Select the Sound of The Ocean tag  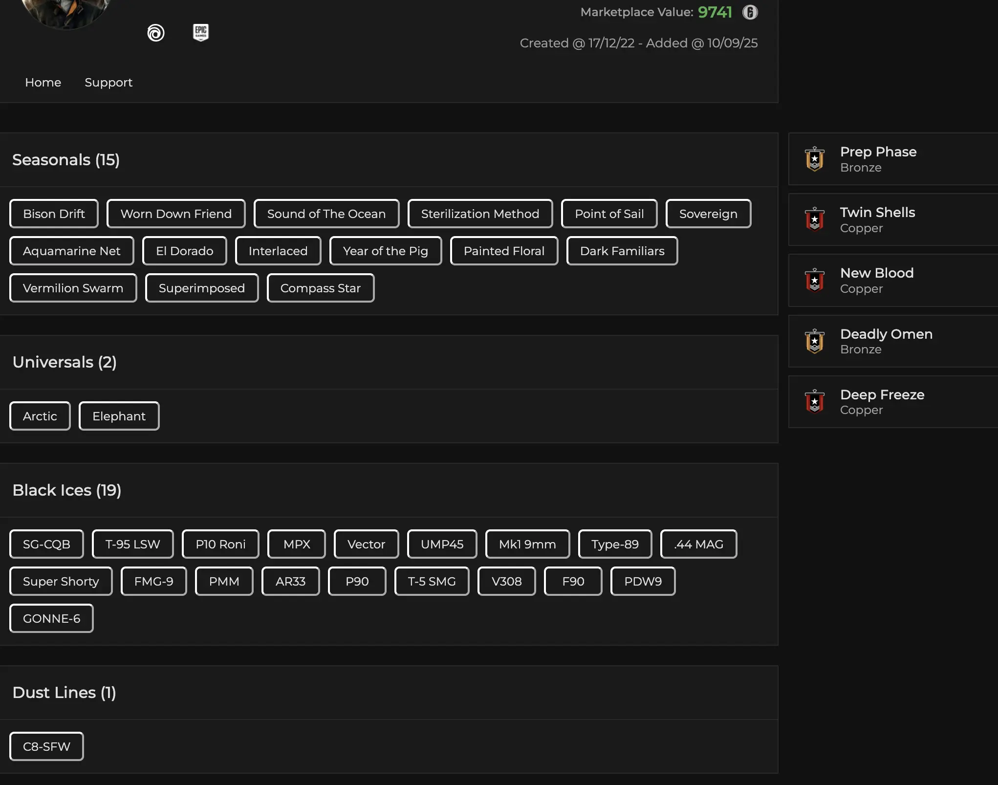pos(326,214)
